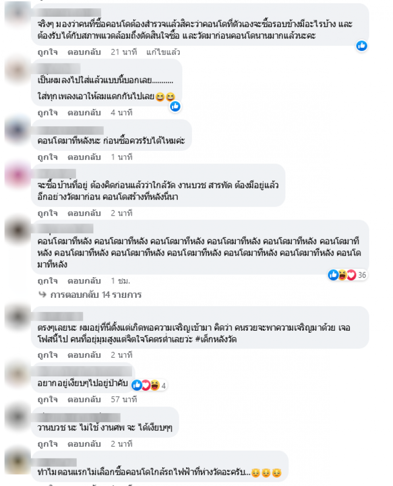
Task: Like the งานบวช นะ ไม่ใช่ งานศพ comment
Action: [48, 444]
